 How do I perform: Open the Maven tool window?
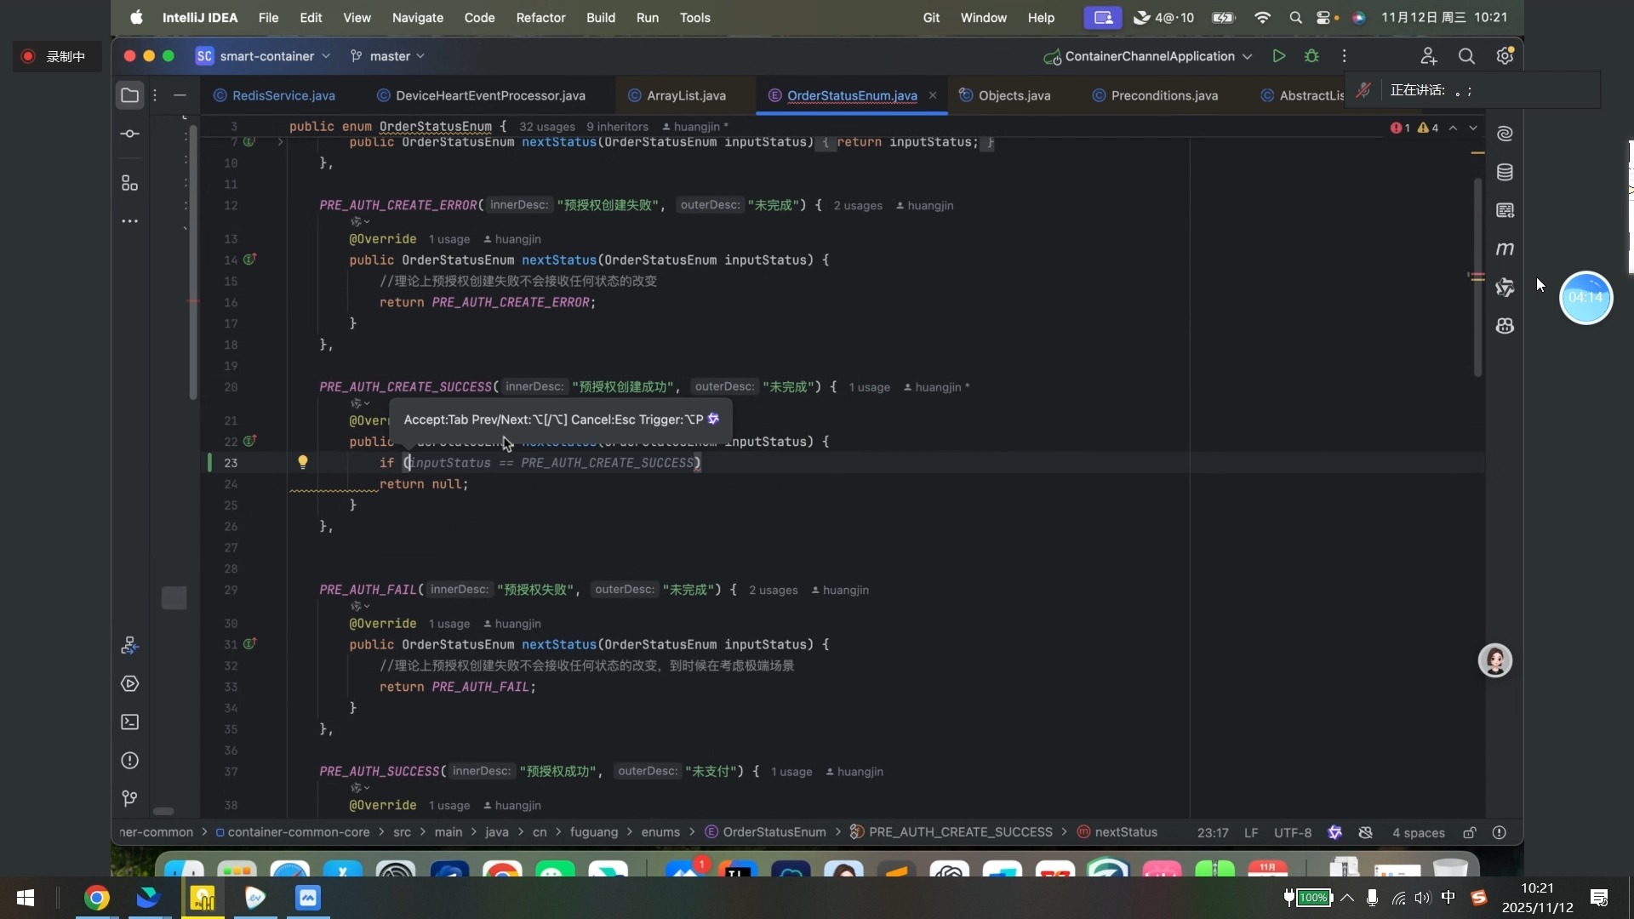pos(1505,249)
